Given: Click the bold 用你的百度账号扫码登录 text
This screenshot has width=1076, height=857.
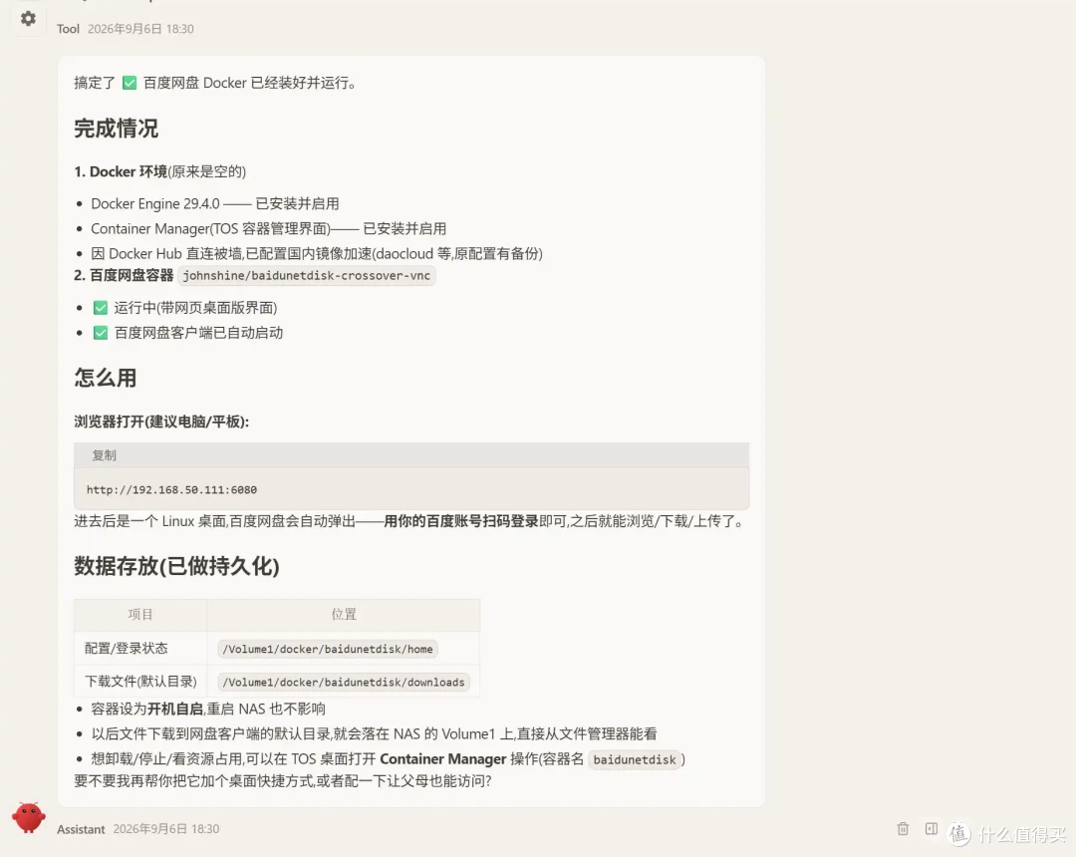Looking at the screenshot, I should 461,521.
